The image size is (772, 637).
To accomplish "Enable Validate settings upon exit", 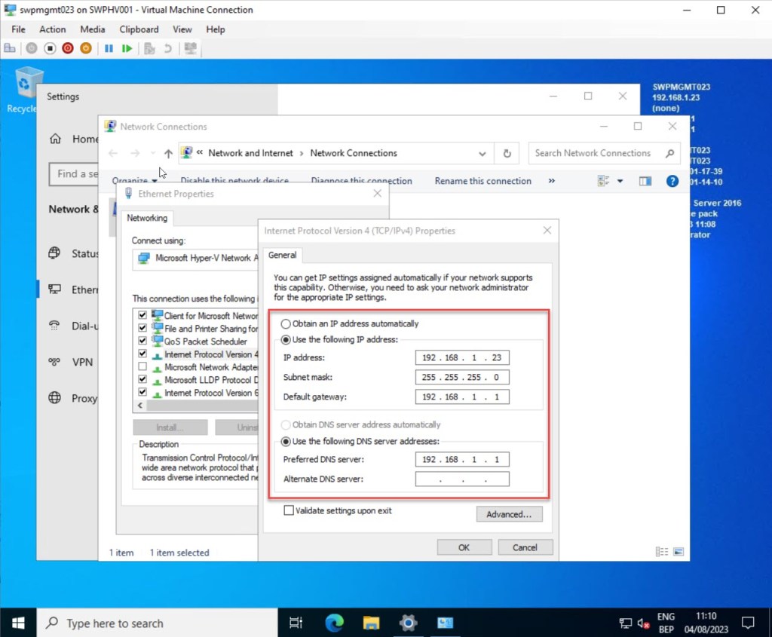I will click(289, 510).
